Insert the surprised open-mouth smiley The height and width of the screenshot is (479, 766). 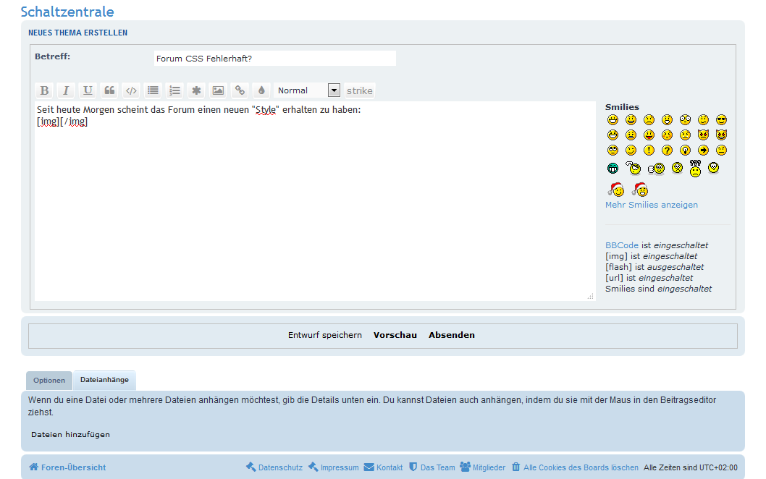(x=667, y=119)
